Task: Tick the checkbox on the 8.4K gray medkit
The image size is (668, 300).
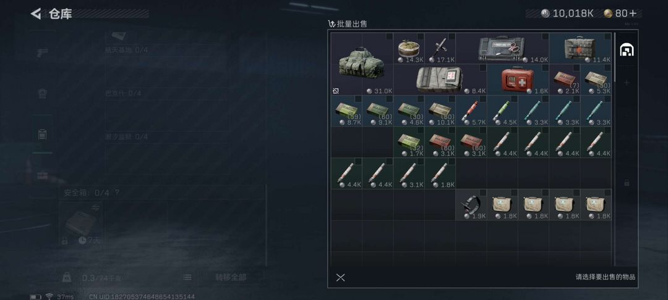Action: [x=482, y=68]
